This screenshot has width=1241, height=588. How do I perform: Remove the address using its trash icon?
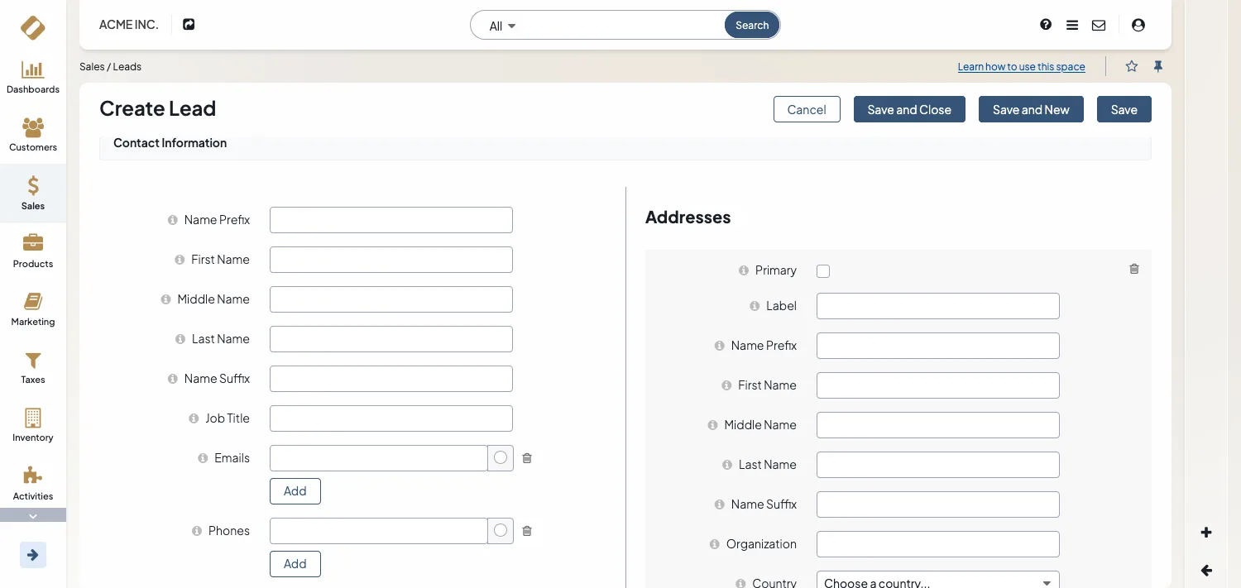tap(1134, 269)
